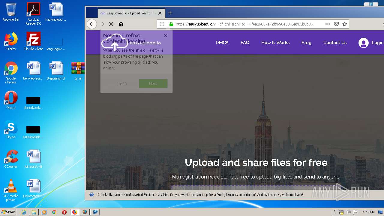Image resolution: width=384 pixels, height=216 pixels.
Task: Open the Windows Start menu
Action: pos(8,212)
